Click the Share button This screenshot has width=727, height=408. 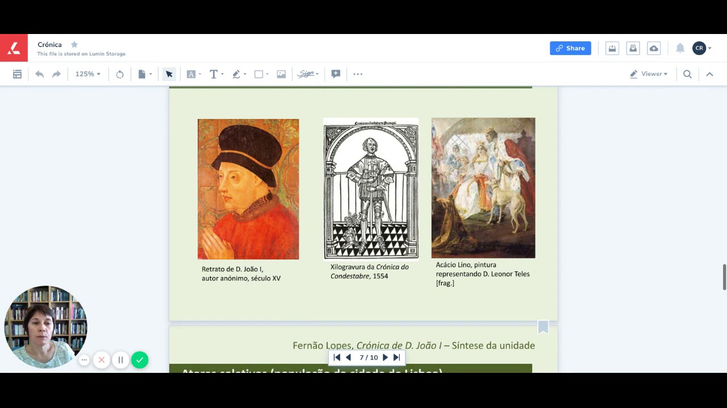pos(570,48)
